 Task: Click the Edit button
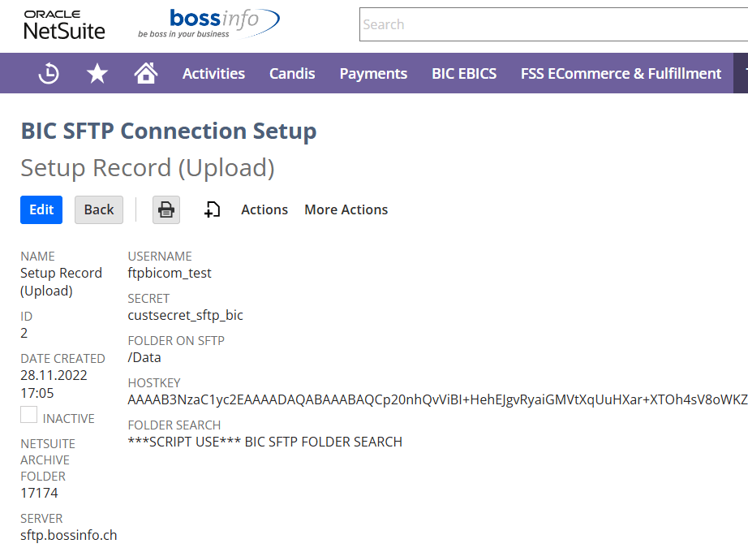click(41, 209)
